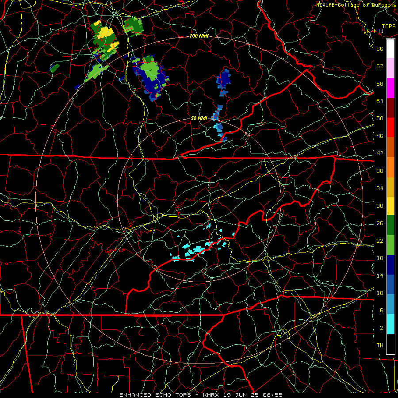This screenshot has height=398, width=398.
Task: Click the legend value 14
Action: [x=380, y=276]
